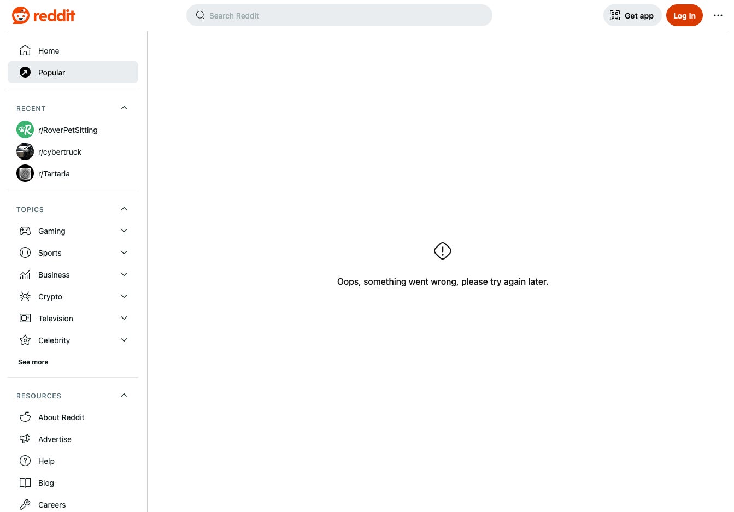Click the Log In button
Image resolution: width=734 pixels, height=512 pixels.
(x=684, y=15)
